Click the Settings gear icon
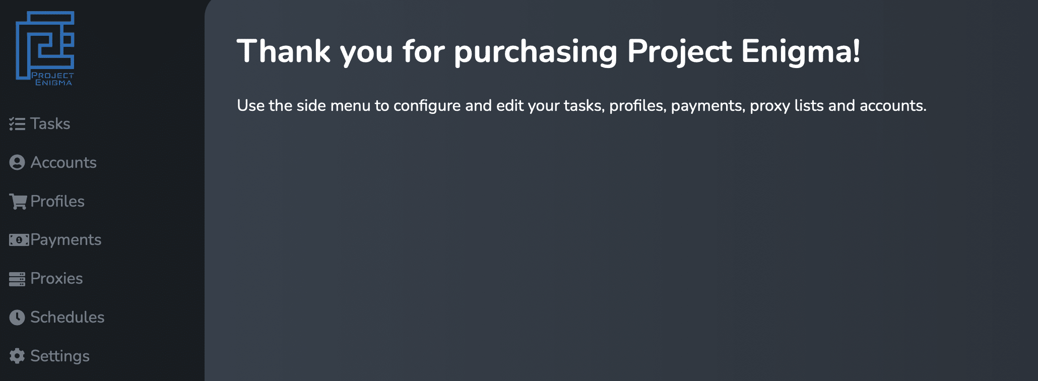 [x=17, y=356]
